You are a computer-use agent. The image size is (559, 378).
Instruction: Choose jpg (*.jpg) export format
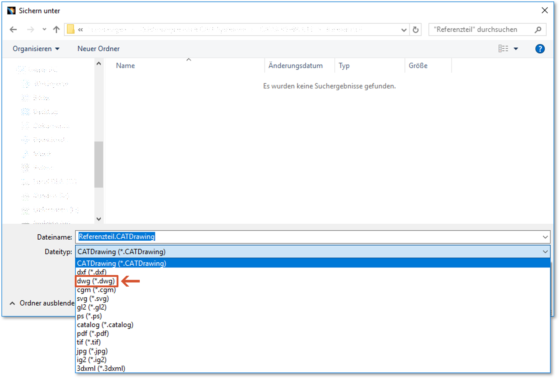point(92,351)
